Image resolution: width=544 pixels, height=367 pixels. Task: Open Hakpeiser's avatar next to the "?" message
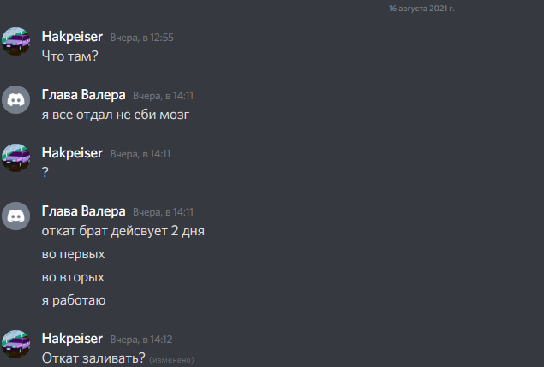16,157
